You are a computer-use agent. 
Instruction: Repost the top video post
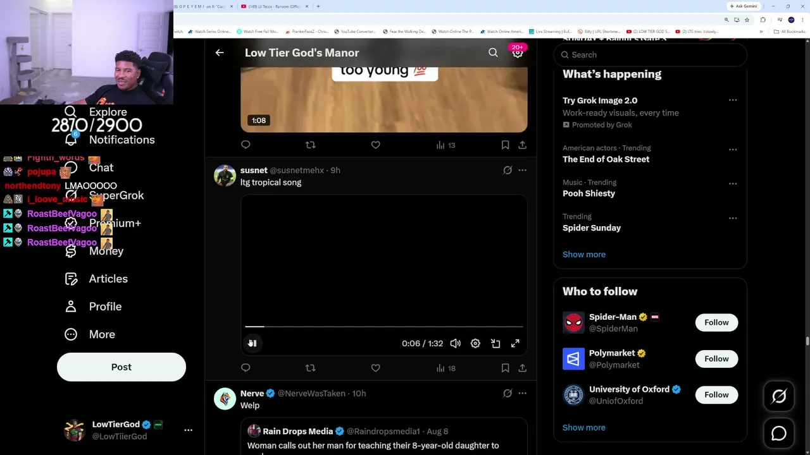(310, 145)
